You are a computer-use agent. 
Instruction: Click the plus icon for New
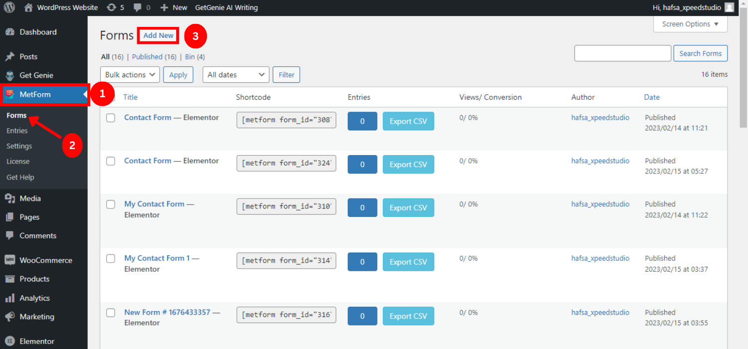coord(164,7)
